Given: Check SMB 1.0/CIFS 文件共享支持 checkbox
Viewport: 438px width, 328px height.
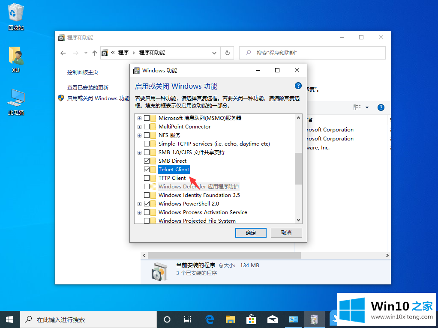Looking at the screenshot, I should tap(147, 152).
